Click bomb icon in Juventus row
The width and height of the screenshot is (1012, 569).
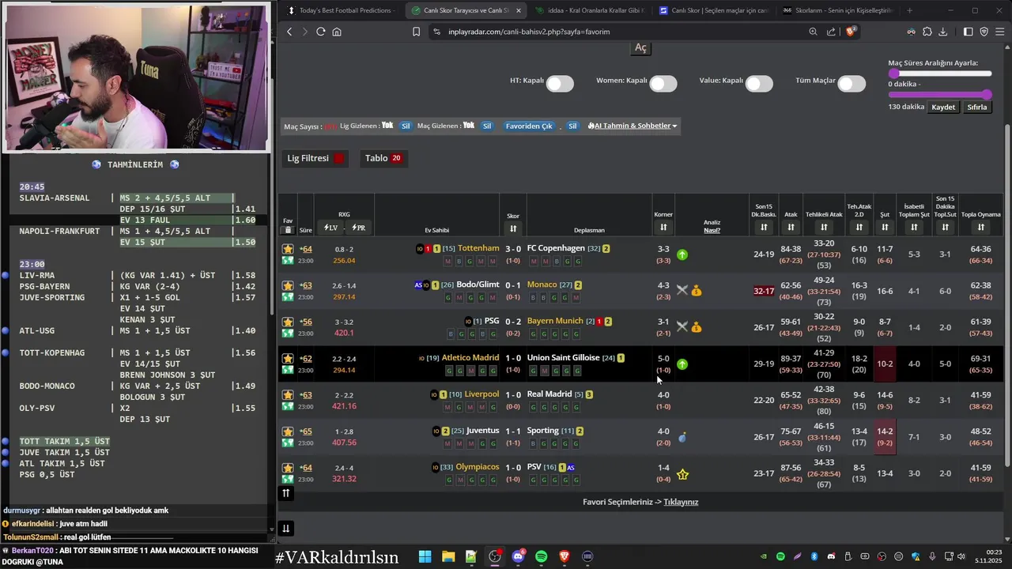click(x=682, y=437)
